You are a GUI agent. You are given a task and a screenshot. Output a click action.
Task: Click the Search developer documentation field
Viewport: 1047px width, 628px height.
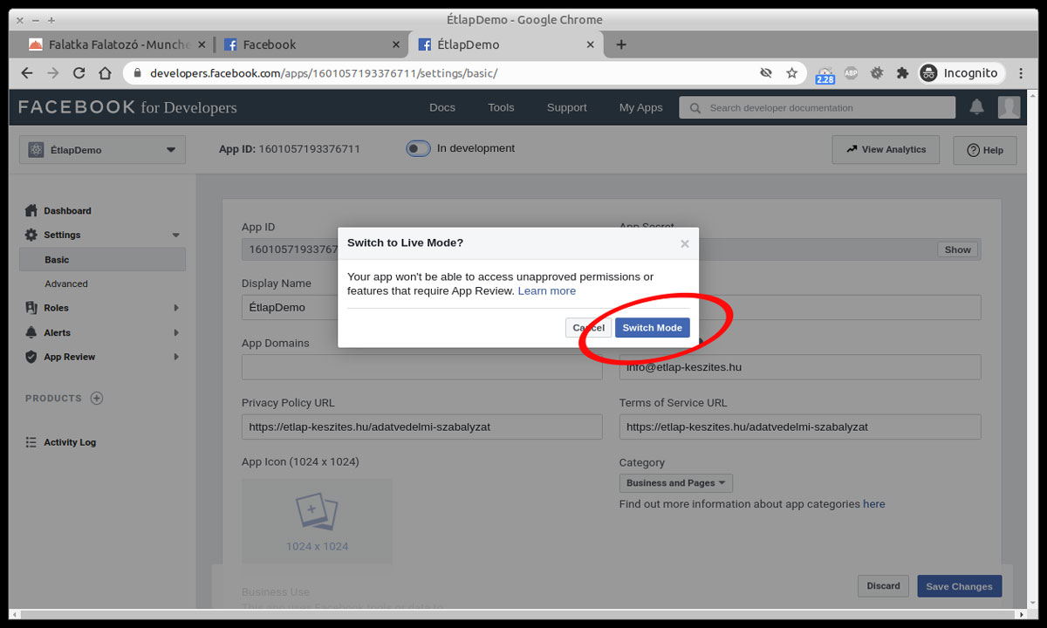[x=817, y=107]
